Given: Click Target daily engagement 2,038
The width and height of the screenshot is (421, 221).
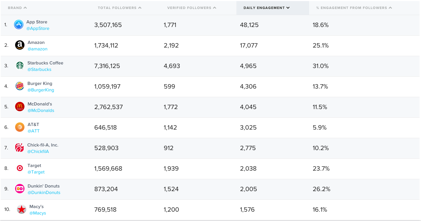Looking at the screenshot, I should coord(248,168).
